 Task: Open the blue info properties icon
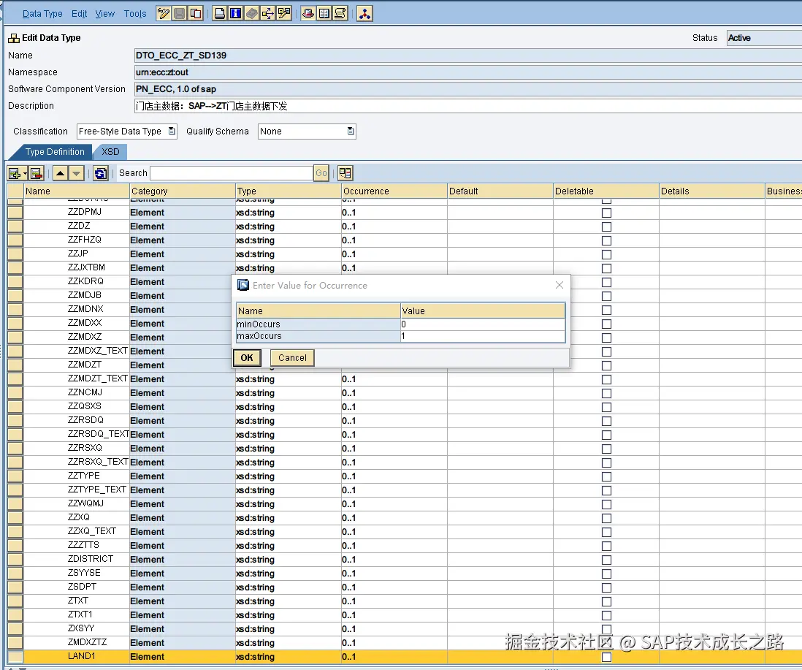click(x=235, y=13)
